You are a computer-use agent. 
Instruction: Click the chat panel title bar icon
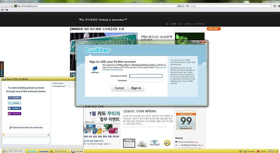pos(4,79)
